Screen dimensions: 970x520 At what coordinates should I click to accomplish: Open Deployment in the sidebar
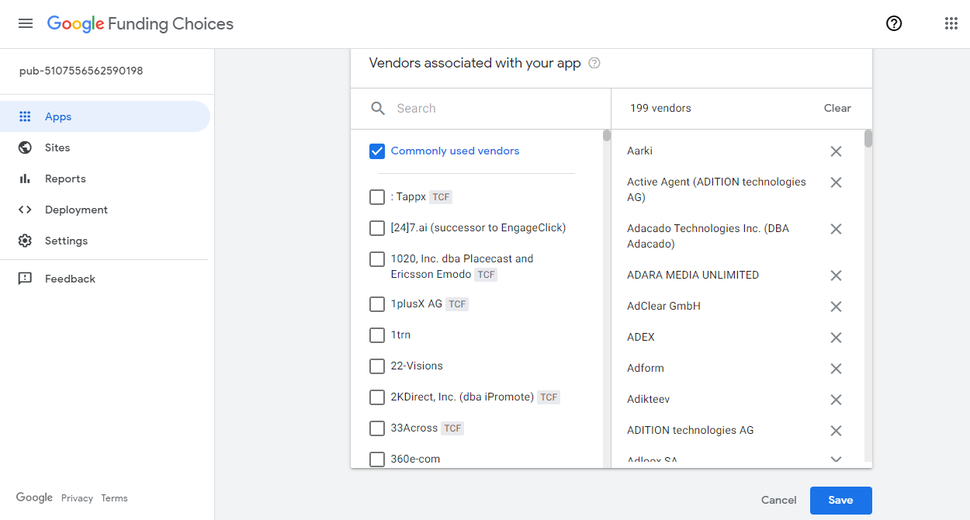tap(105, 210)
